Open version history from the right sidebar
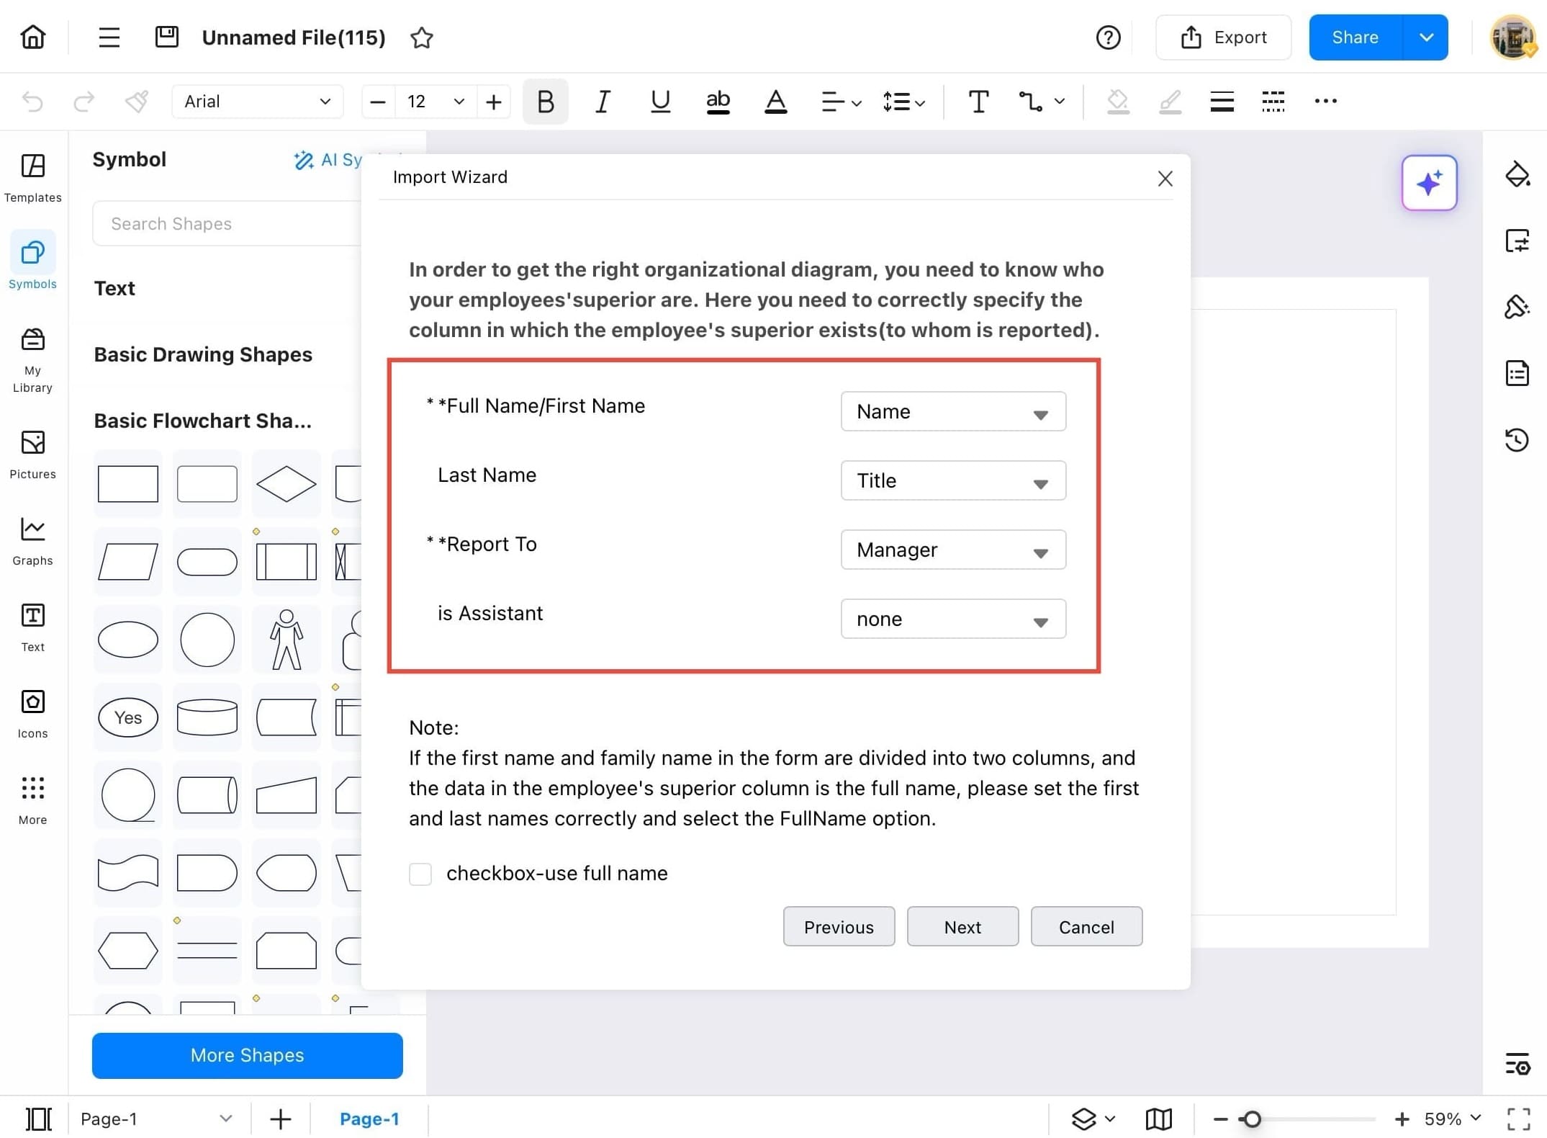The height and width of the screenshot is (1138, 1547). (x=1517, y=440)
